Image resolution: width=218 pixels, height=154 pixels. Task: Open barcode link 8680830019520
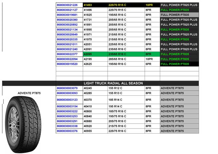point(67,64)
